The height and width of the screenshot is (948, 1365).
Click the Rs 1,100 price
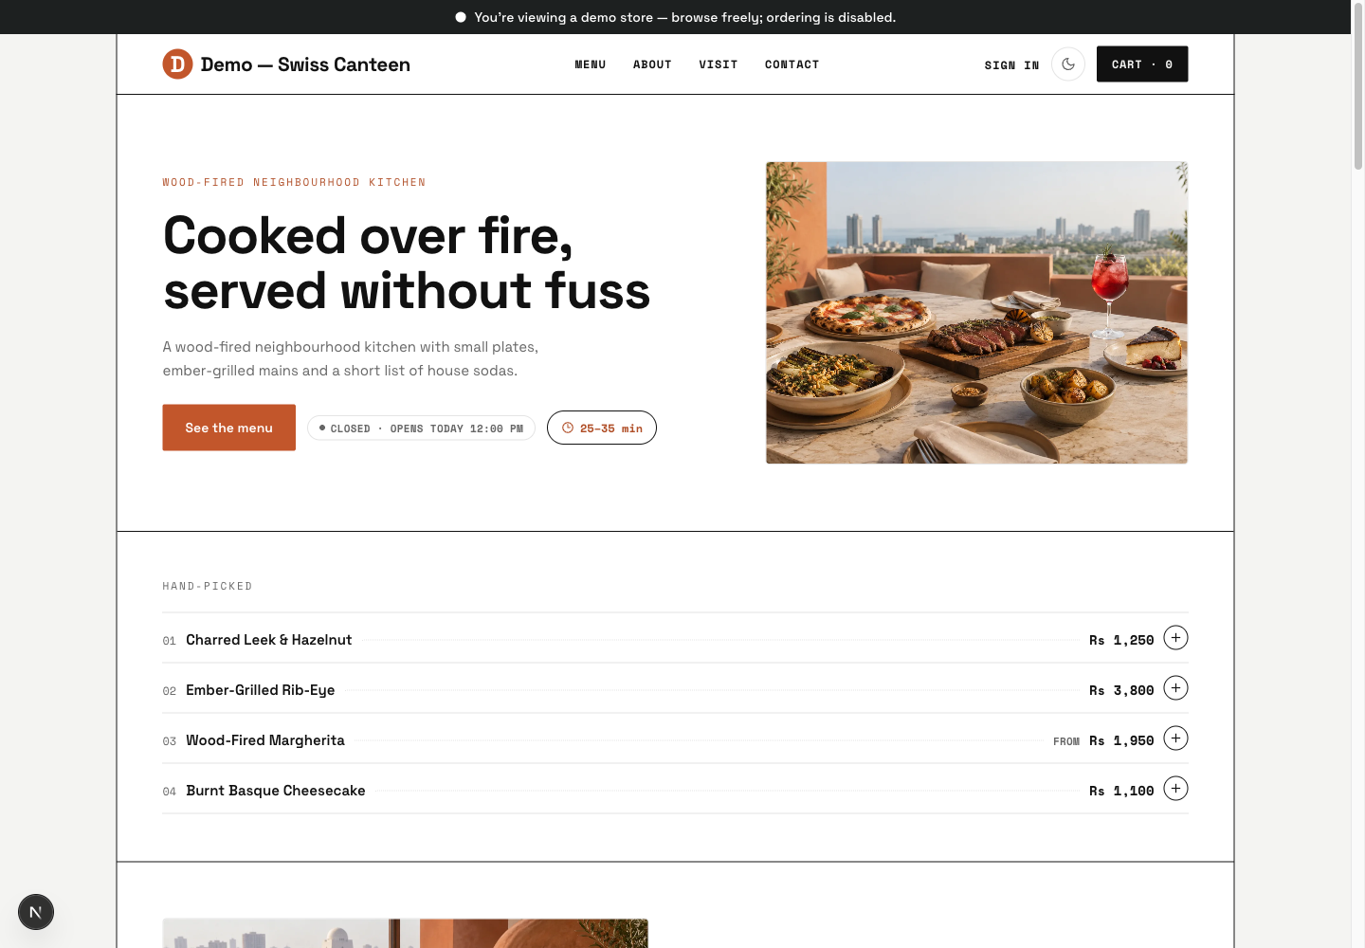(1121, 791)
